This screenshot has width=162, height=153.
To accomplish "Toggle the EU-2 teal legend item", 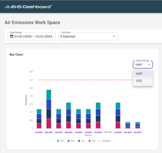I will coord(61,141).
